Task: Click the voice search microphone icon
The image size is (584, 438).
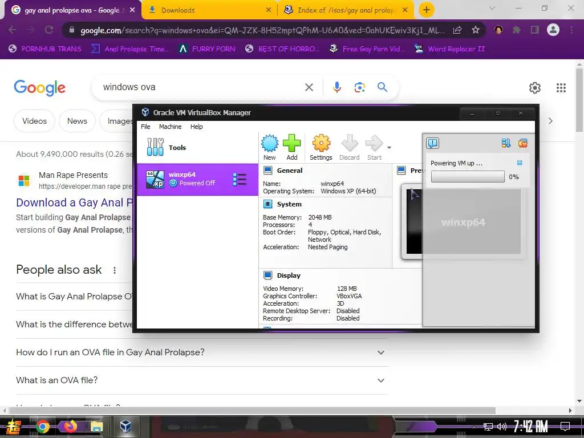Action: click(336, 87)
